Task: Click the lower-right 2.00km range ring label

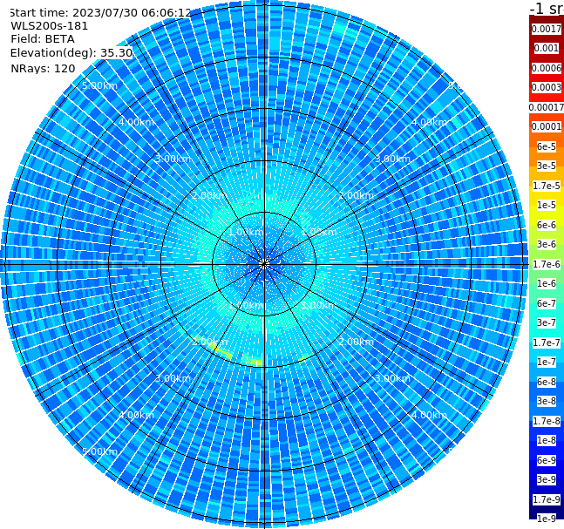Action: (357, 342)
